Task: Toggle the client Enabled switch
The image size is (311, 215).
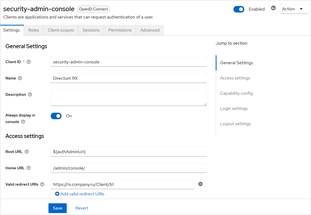Action: point(239,9)
